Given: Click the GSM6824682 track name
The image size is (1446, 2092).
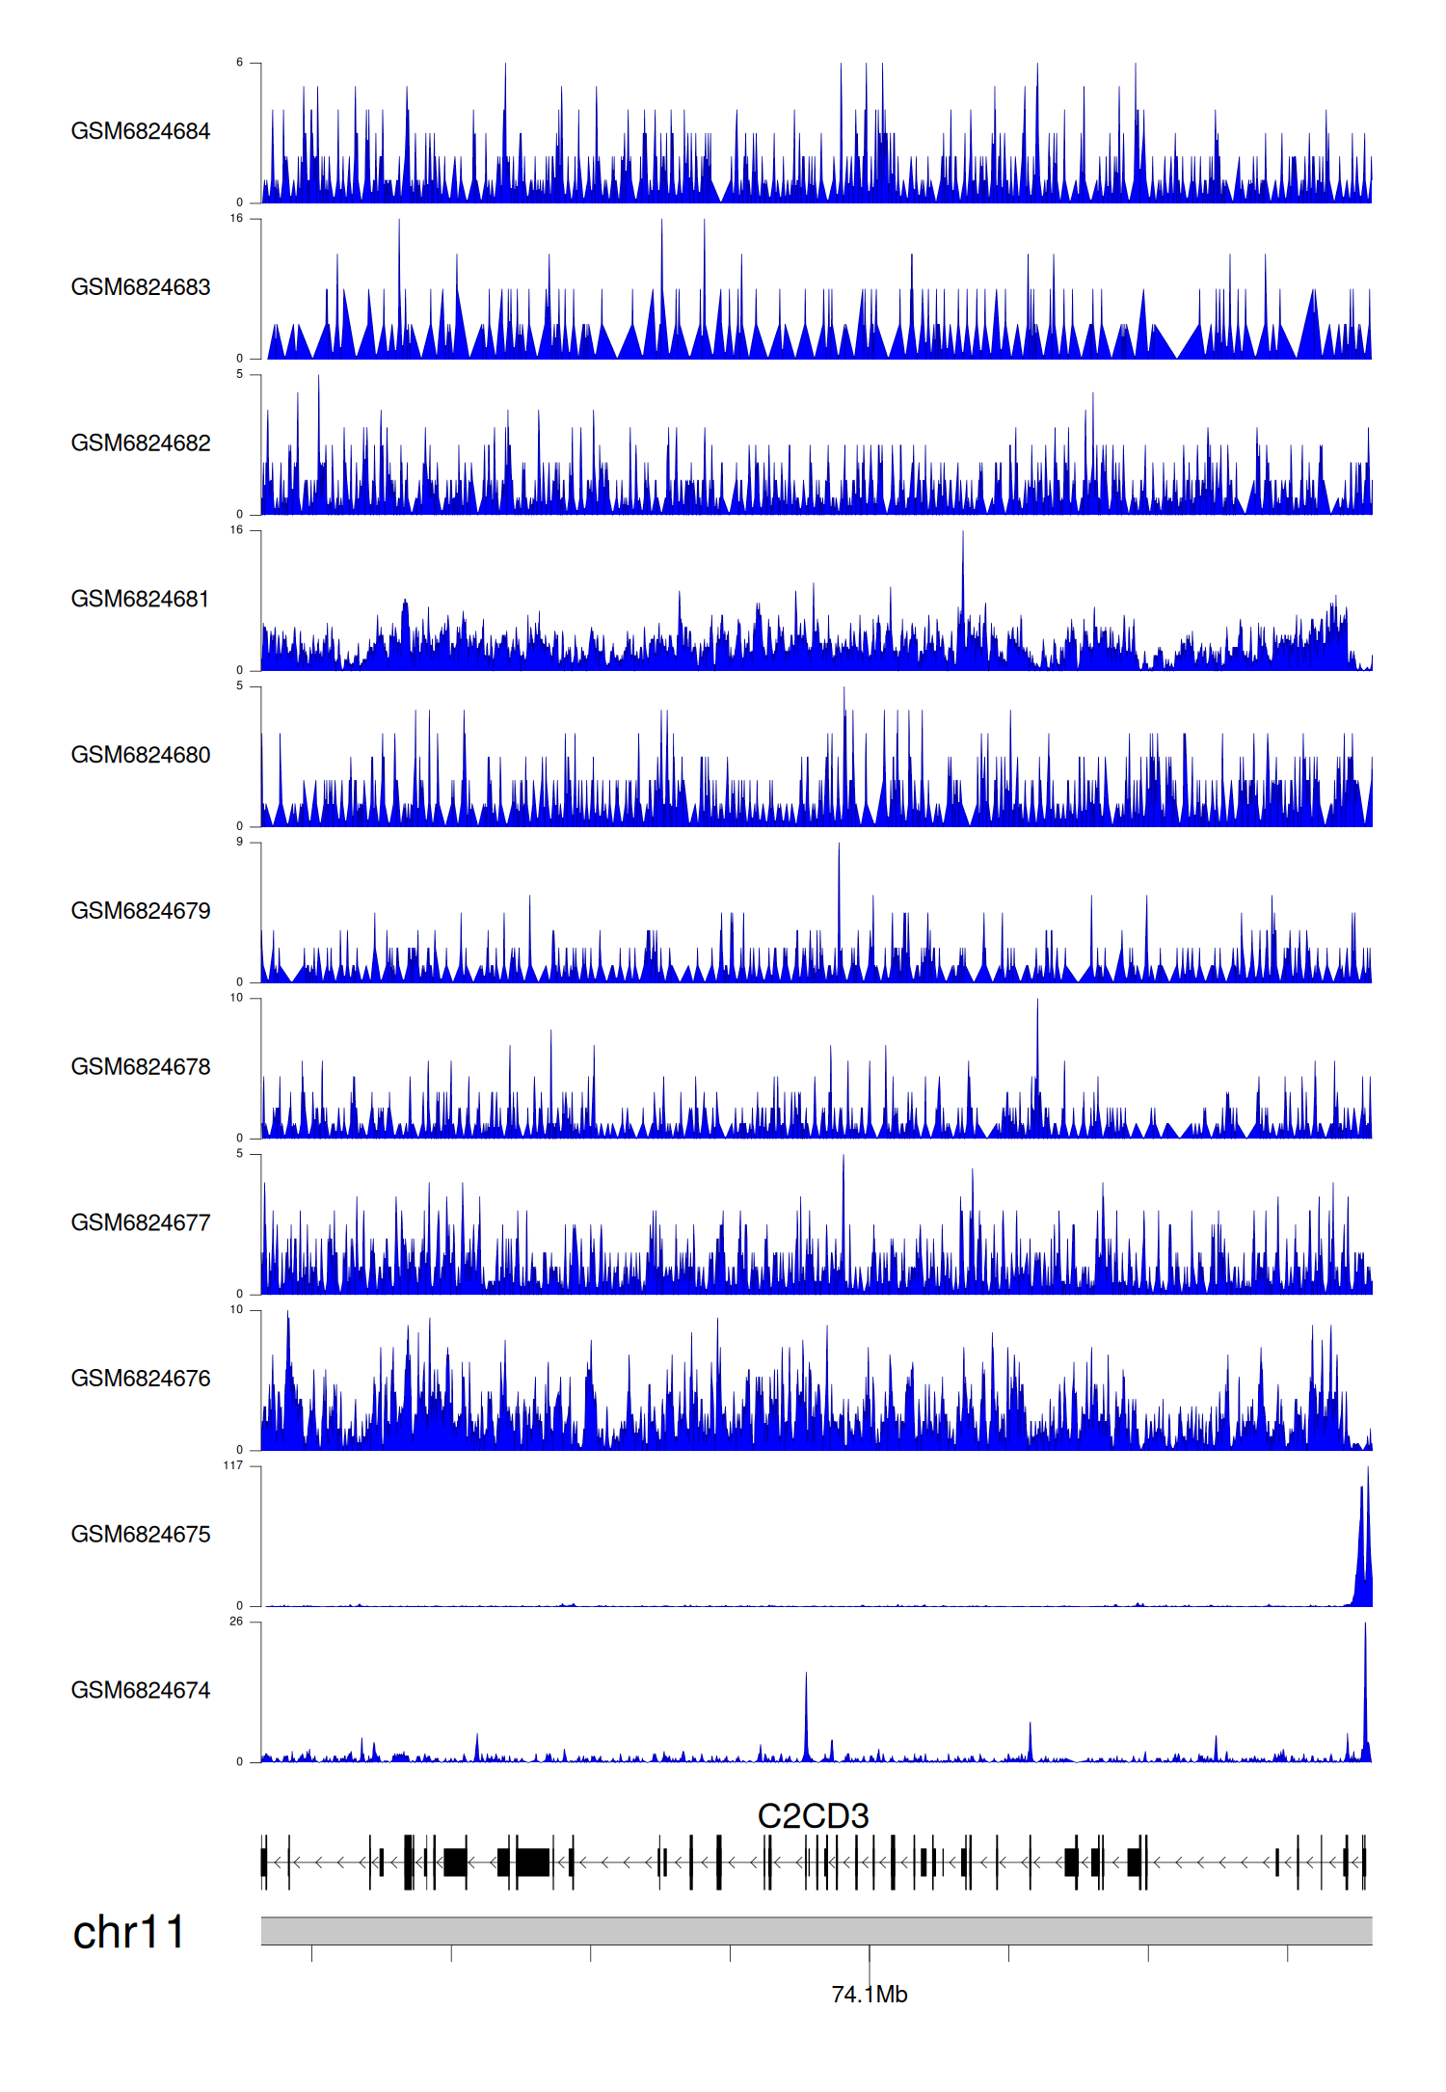Looking at the screenshot, I should [x=140, y=443].
